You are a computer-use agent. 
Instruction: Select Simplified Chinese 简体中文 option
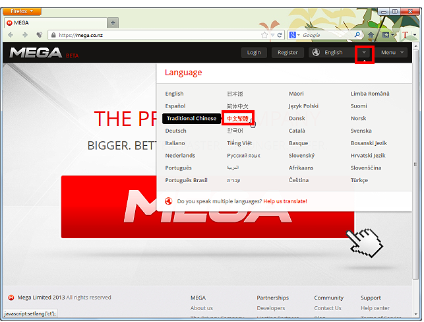(237, 106)
